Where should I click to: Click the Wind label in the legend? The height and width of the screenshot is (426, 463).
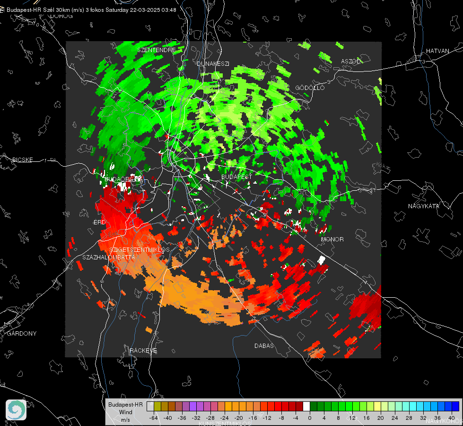click(x=125, y=412)
